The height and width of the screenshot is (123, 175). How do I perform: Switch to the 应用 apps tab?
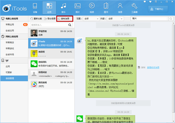pos(49,8)
